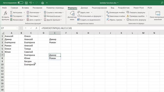Screen dimensions: 164x92
Task: Click the formula bar with ПОИСКОТЛИЧ formula
Action: click(x=102, y=28)
